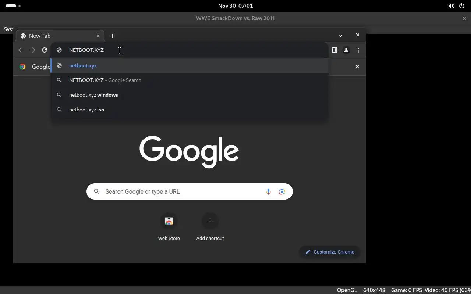This screenshot has width=471, height=294.
Task: Reload the page with the refresh icon
Action: pyautogui.click(x=45, y=50)
